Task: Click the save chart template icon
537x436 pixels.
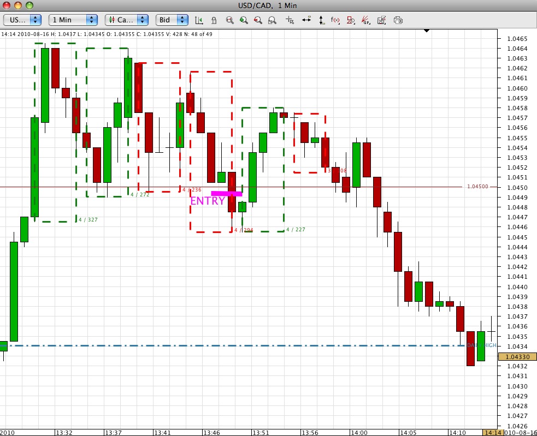Action: pos(381,20)
